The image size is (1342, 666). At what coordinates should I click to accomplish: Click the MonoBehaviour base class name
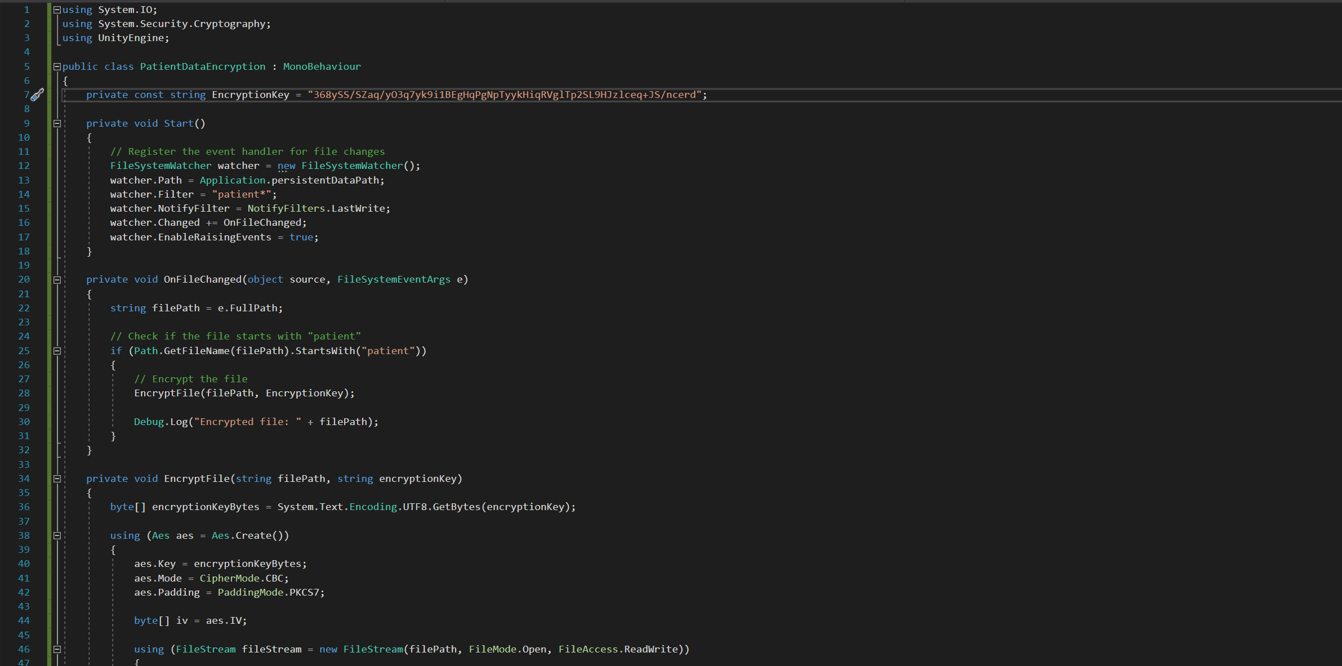322,66
